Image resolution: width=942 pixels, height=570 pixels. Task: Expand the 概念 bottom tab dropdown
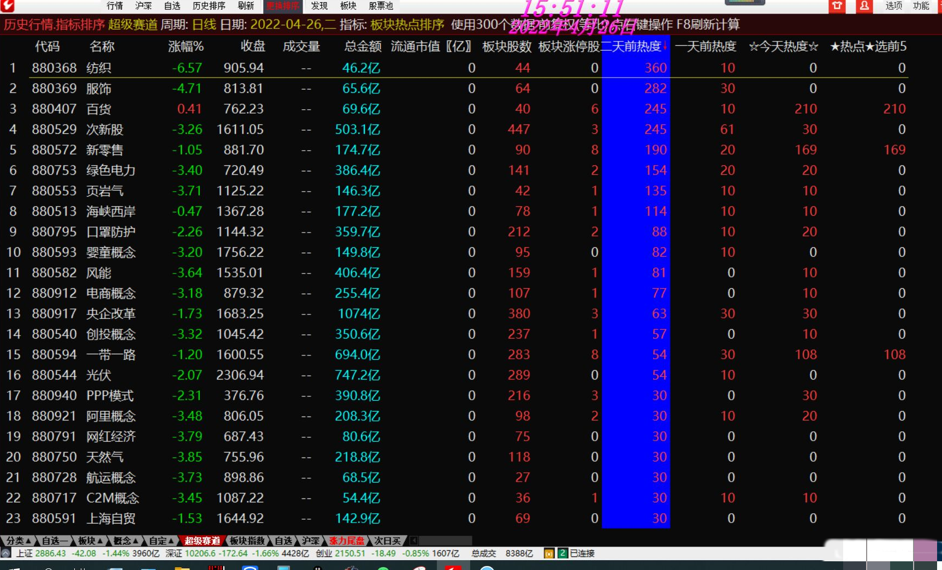(126, 541)
